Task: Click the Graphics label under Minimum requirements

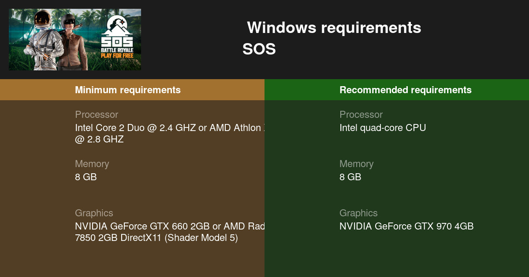Action: 94,213
